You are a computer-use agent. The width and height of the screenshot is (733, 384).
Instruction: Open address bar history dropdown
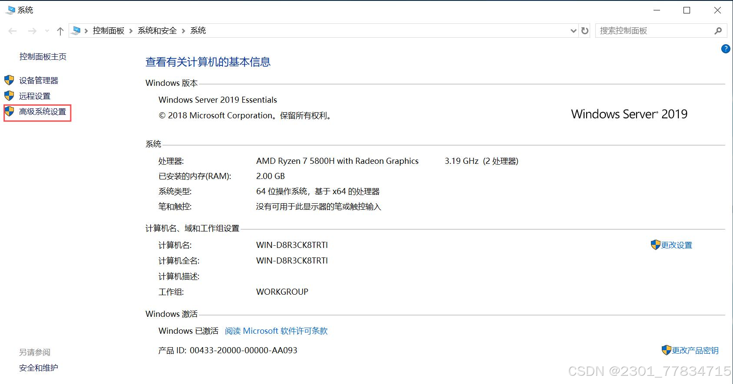tap(573, 31)
